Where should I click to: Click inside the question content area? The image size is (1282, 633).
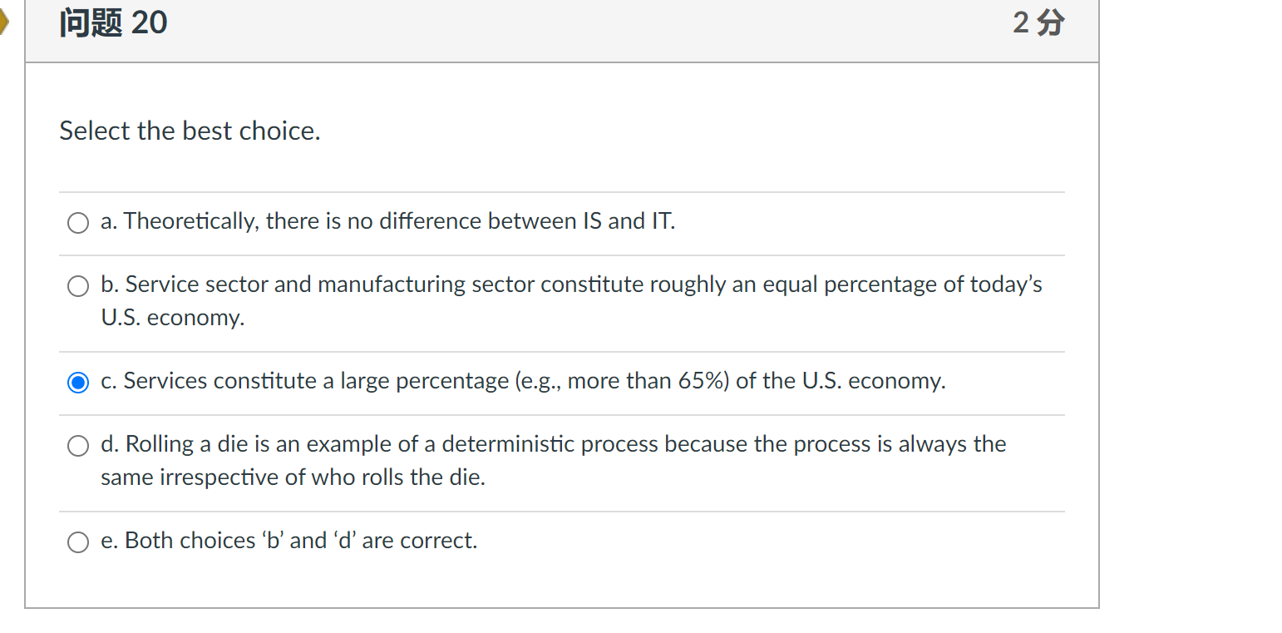(x=563, y=333)
